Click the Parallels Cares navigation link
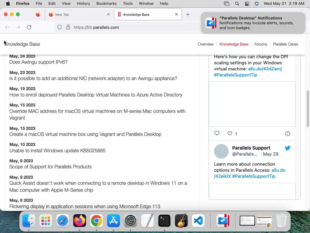Image resolution: width=310 pixels, height=233 pixels. tap(285, 44)
